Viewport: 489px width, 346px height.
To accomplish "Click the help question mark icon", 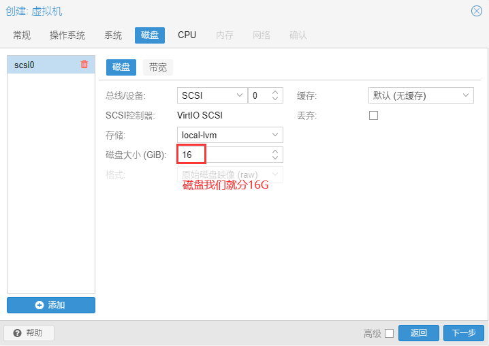I will tap(17, 333).
